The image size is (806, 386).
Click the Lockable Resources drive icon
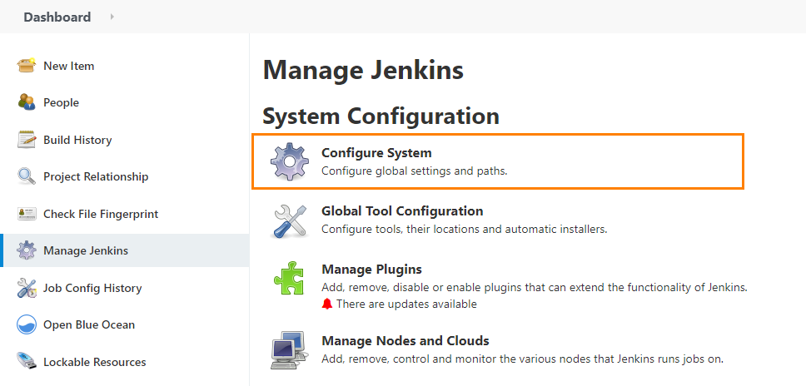pos(27,362)
